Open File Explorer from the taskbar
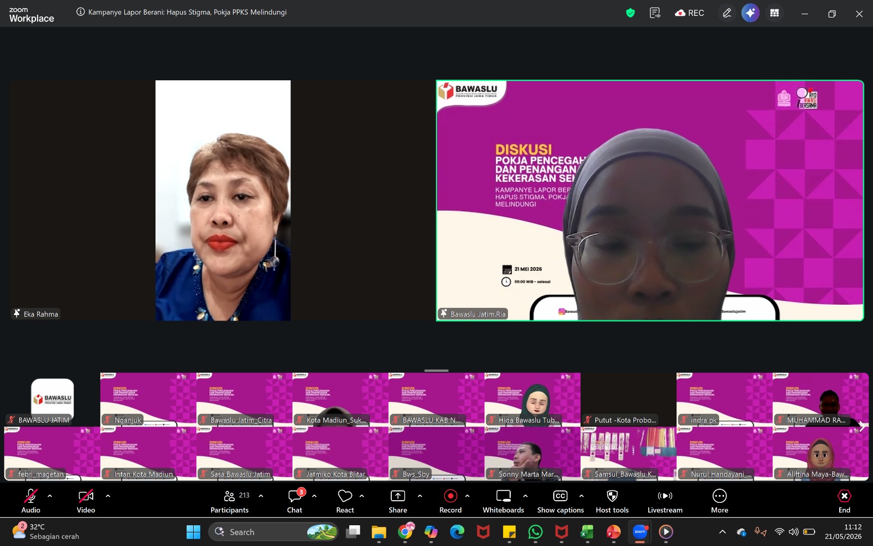The image size is (873, 546). click(x=379, y=532)
